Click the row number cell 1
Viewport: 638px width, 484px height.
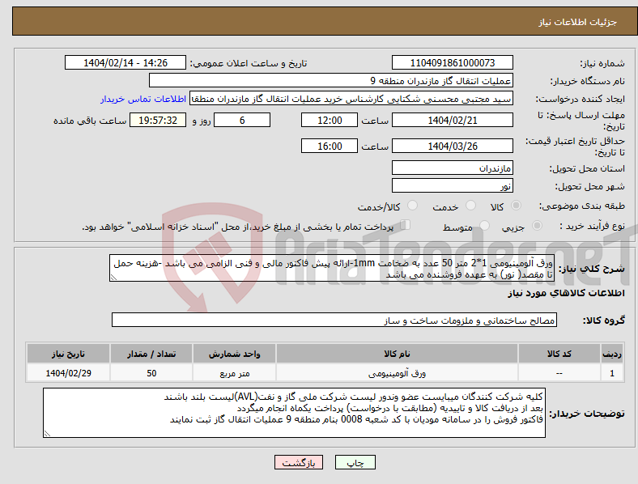(x=612, y=373)
